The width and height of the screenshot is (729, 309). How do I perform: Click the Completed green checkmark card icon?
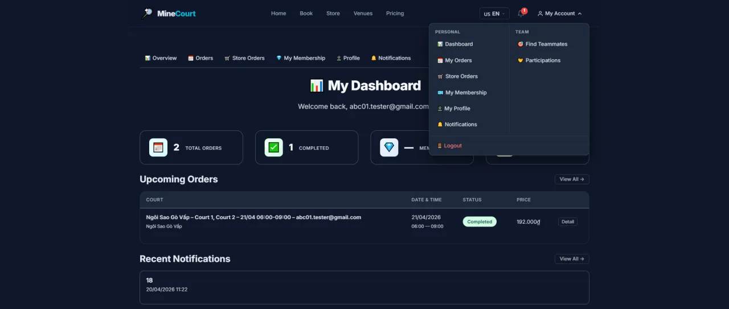tap(274, 147)
